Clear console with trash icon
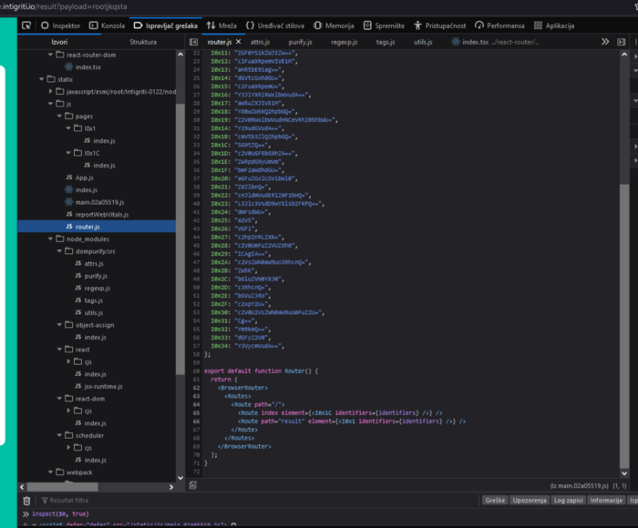 [26, 500]
